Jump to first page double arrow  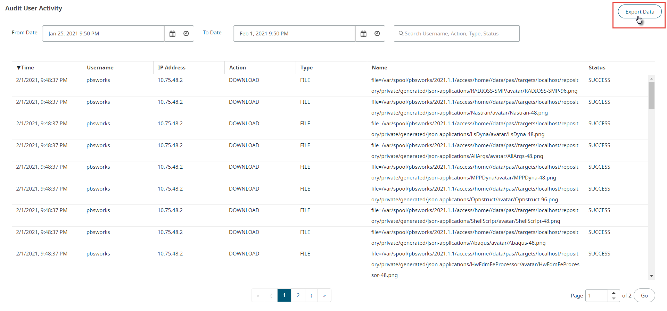point(258,295)
